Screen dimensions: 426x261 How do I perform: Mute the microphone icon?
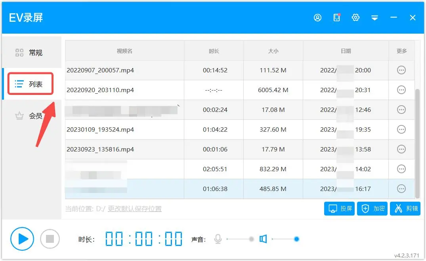coord(218,239)
